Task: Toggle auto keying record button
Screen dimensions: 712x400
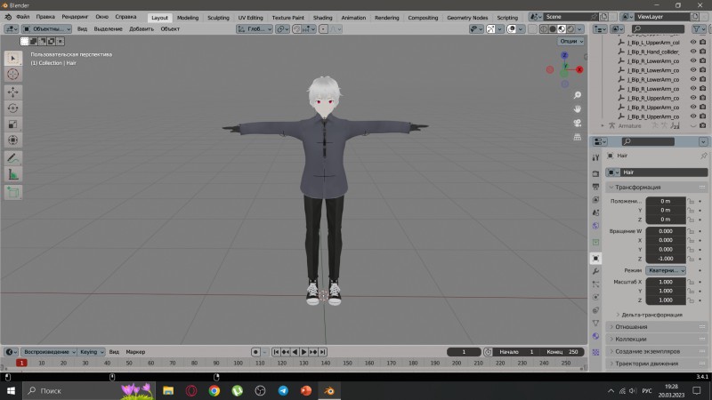Action: tap(255, 352)
